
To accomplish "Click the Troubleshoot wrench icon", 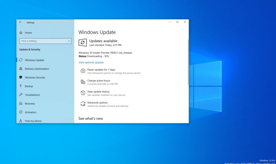I will pos(21,95).
